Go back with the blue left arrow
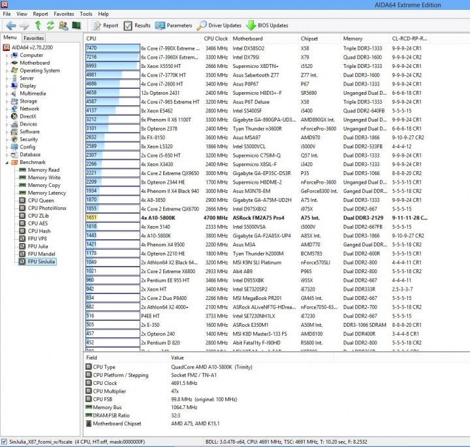Viewport: 470px width, 447px height. point(11,25)
